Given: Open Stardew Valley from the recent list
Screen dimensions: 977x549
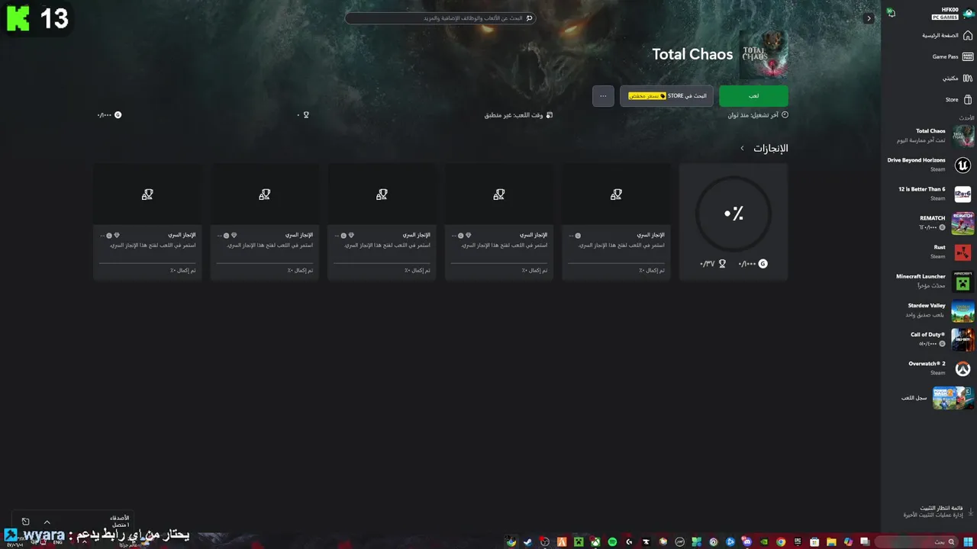Looking at the screenshot, I should click(930, 310).
